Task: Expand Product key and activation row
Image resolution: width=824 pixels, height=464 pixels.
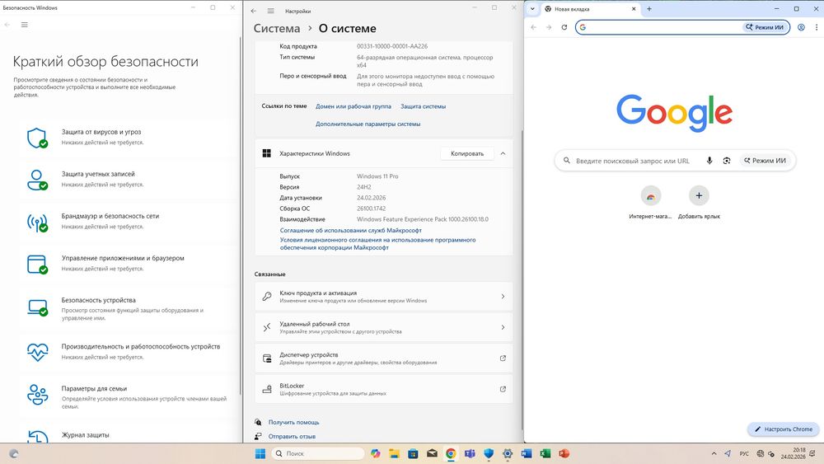Action: [384, 297]
